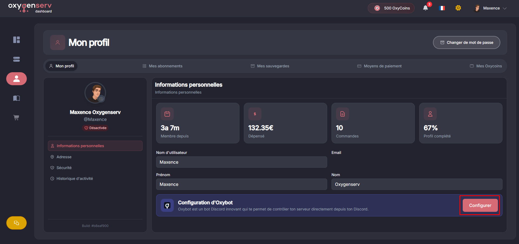Switch to Mes sauvegardes tab

pyautogui.click(x=270, y=66)
